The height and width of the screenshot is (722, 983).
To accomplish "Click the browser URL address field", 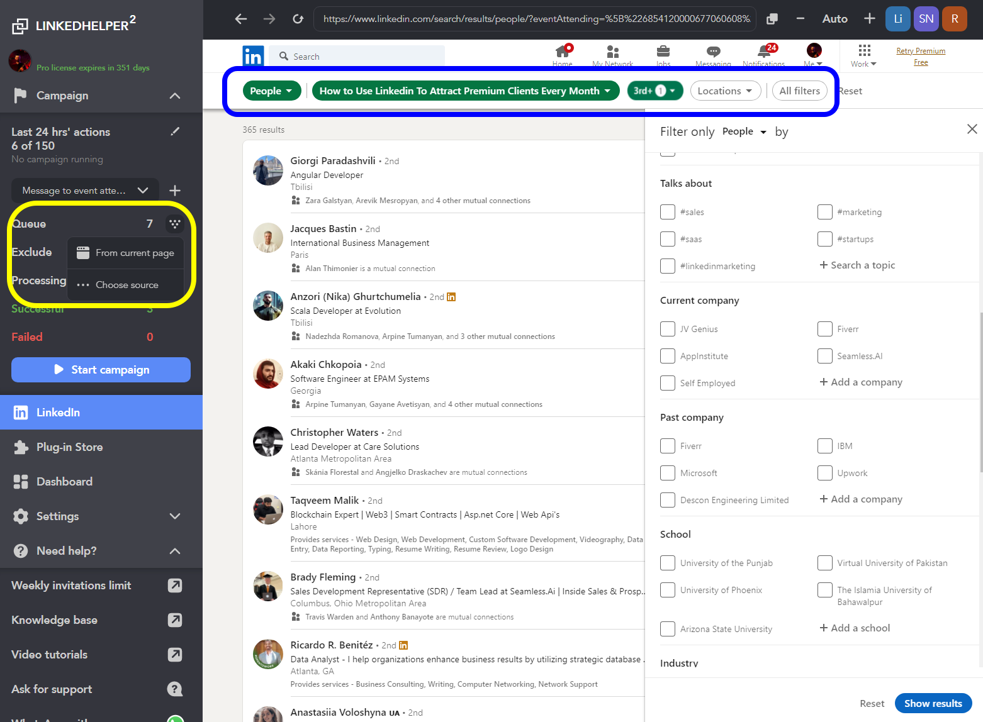I will 535,19.
